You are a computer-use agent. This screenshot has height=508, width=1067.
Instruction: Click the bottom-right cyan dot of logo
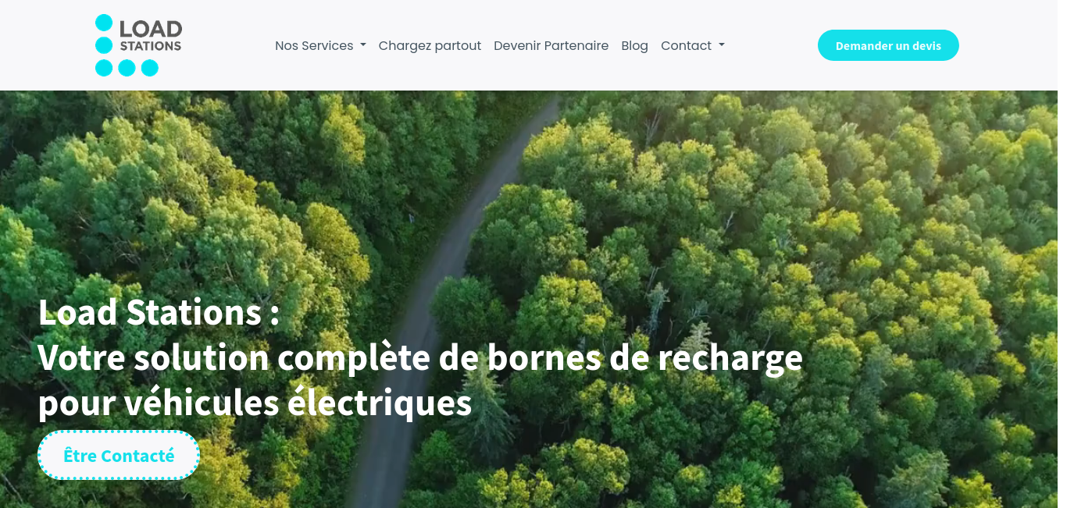coord(149,68)
